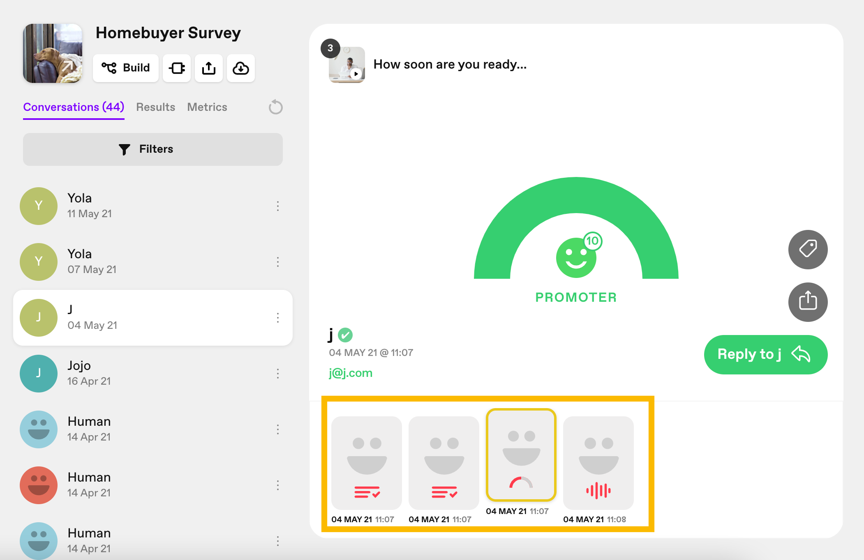The height and width of the screenshot is (560, 864).
Task: Share this response with the share button
Action: pos(808,302)
